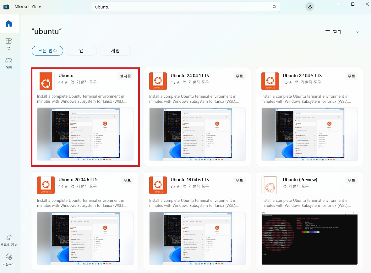Open the Ubuntu 18.04.6 LTS screenshot thumbnail

[197, 238]
